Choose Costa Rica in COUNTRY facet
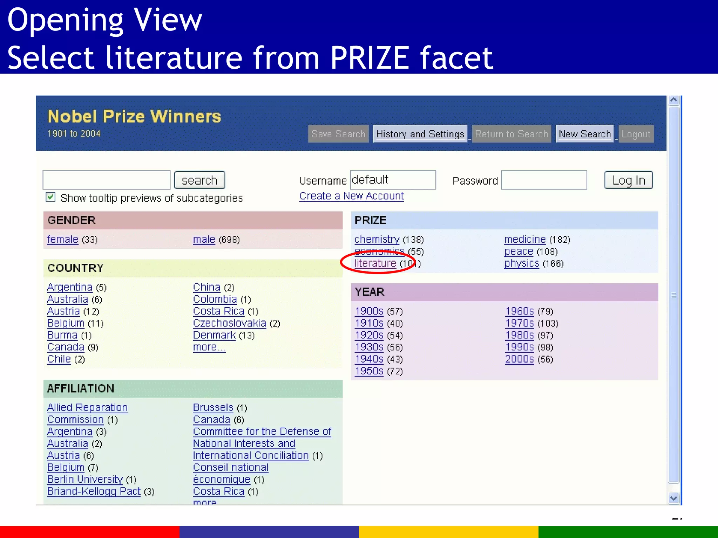718x538 pixels. (219, 311)
